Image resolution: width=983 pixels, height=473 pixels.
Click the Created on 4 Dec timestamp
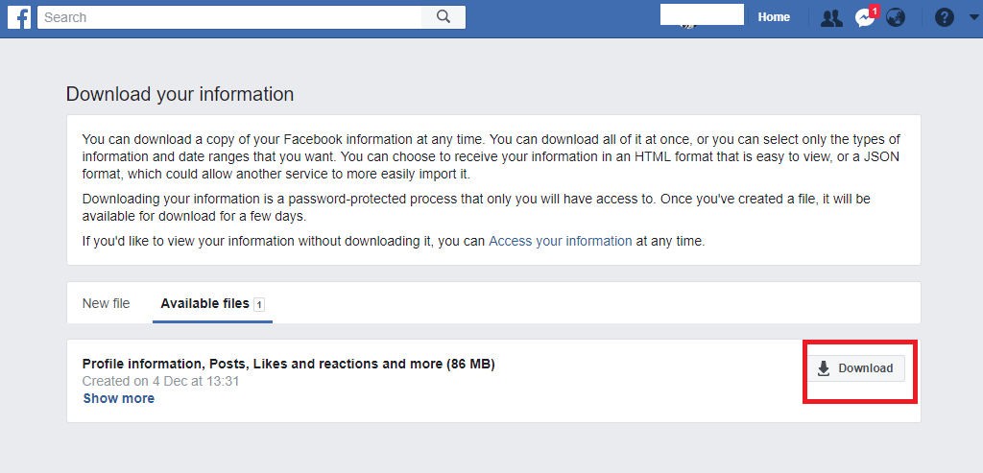point(160,381)
